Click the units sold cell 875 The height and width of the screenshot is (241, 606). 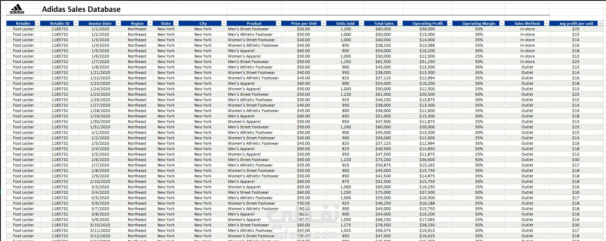(x=345, y=181)
